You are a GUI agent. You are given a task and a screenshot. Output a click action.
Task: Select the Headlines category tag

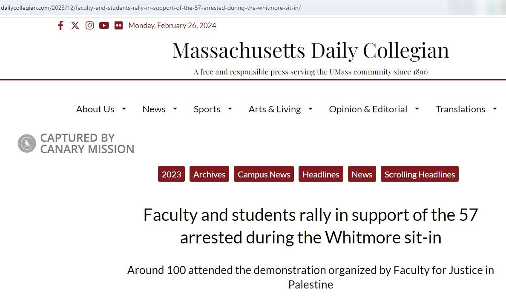point(321,174)
